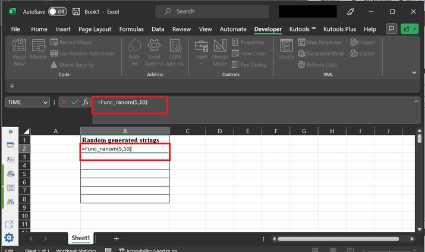The height and width of the screenshot is (252, 425).
Task: Click the horizontal scrollbar thumb
Action: coord(338,239)
